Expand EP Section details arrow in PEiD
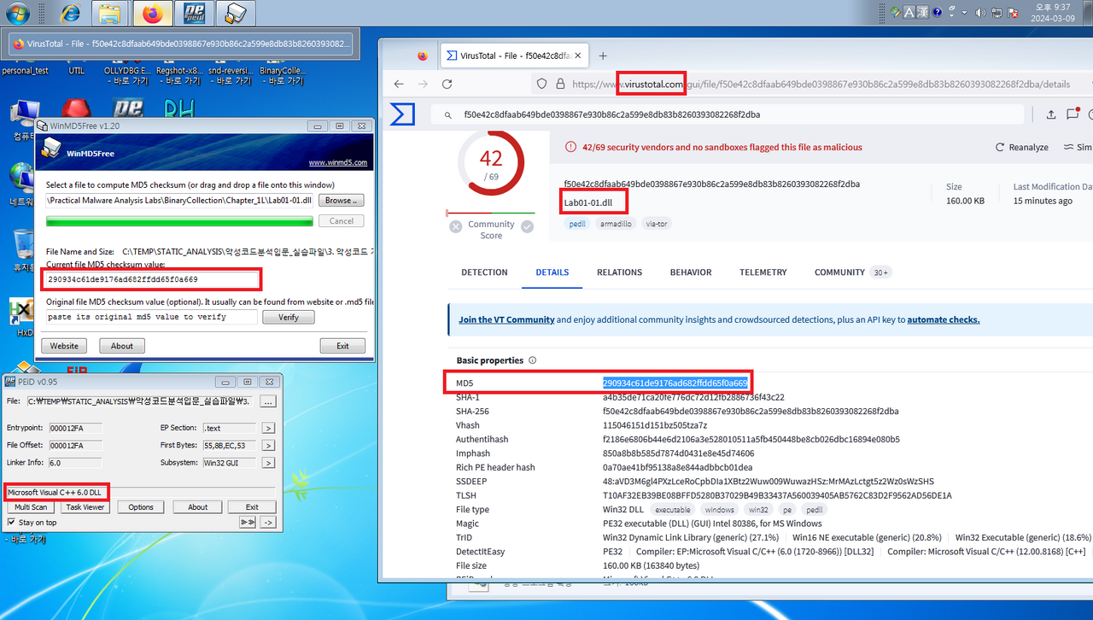The image size is (1093, 620). tap(267, 428)
